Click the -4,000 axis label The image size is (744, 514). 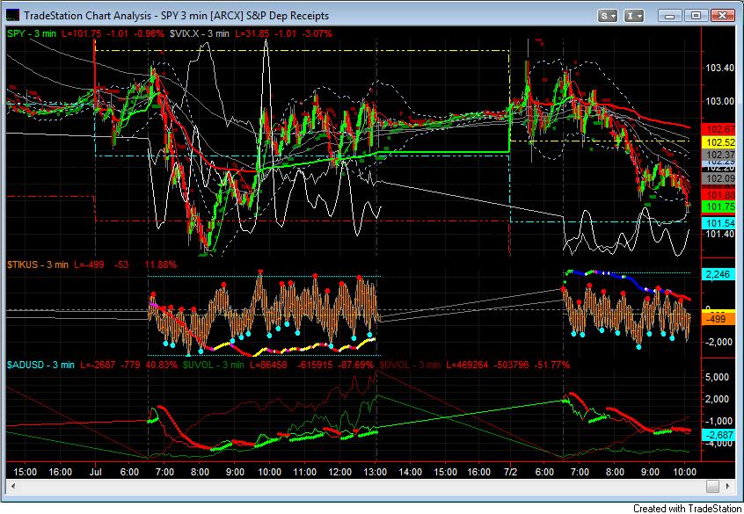718,444
